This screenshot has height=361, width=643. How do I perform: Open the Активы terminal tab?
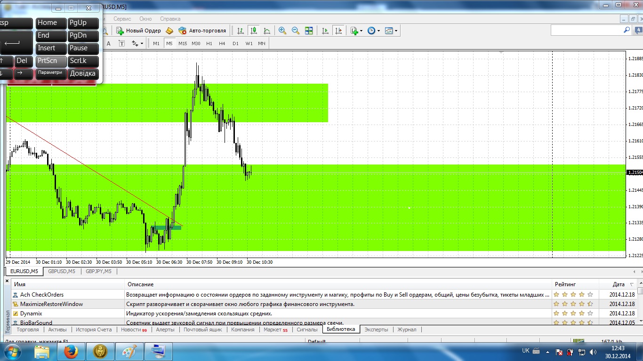57,330
